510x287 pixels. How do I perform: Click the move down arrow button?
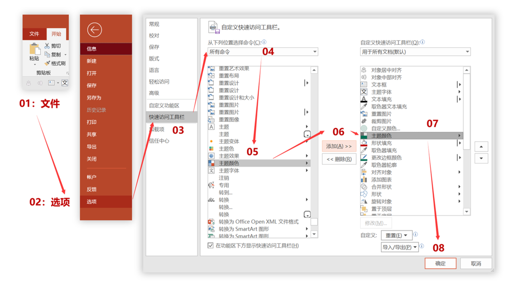tap(481, 158)
